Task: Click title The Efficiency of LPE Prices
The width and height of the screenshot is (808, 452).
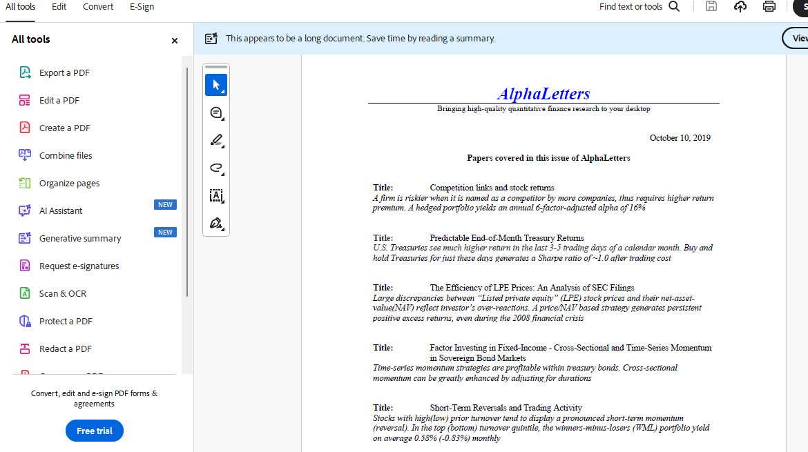Action: [x=532, y=288]
